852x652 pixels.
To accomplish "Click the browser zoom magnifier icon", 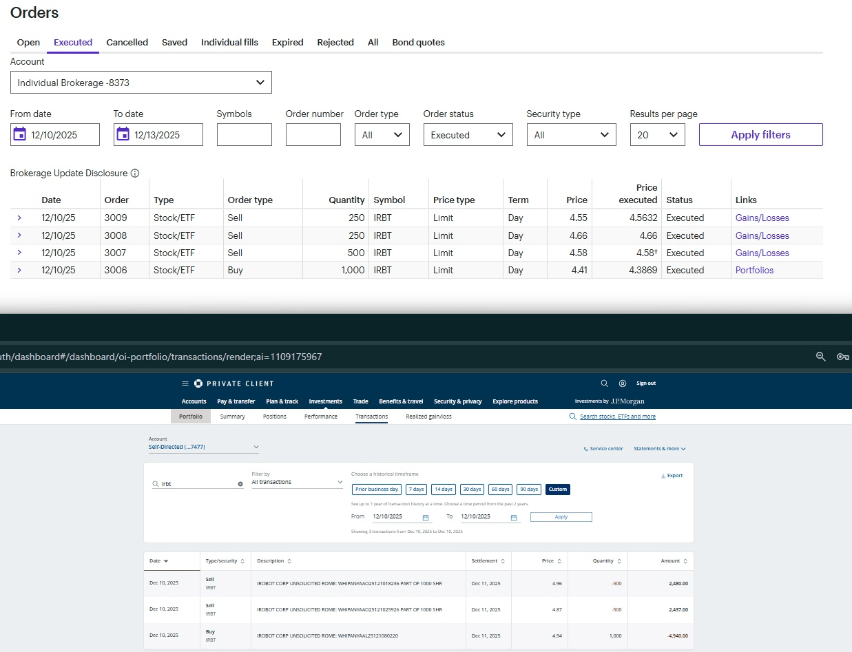I will [820, 357].
